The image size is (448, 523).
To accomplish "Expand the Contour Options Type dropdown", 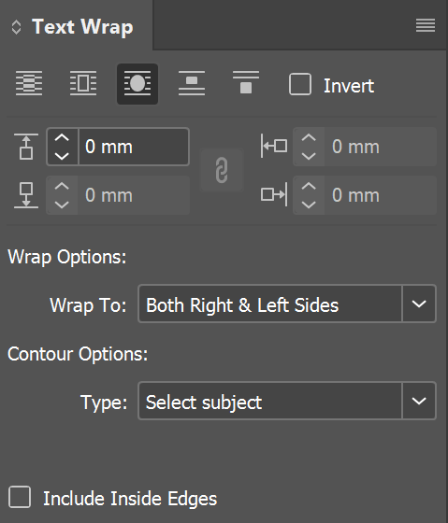I will (287, 401).
